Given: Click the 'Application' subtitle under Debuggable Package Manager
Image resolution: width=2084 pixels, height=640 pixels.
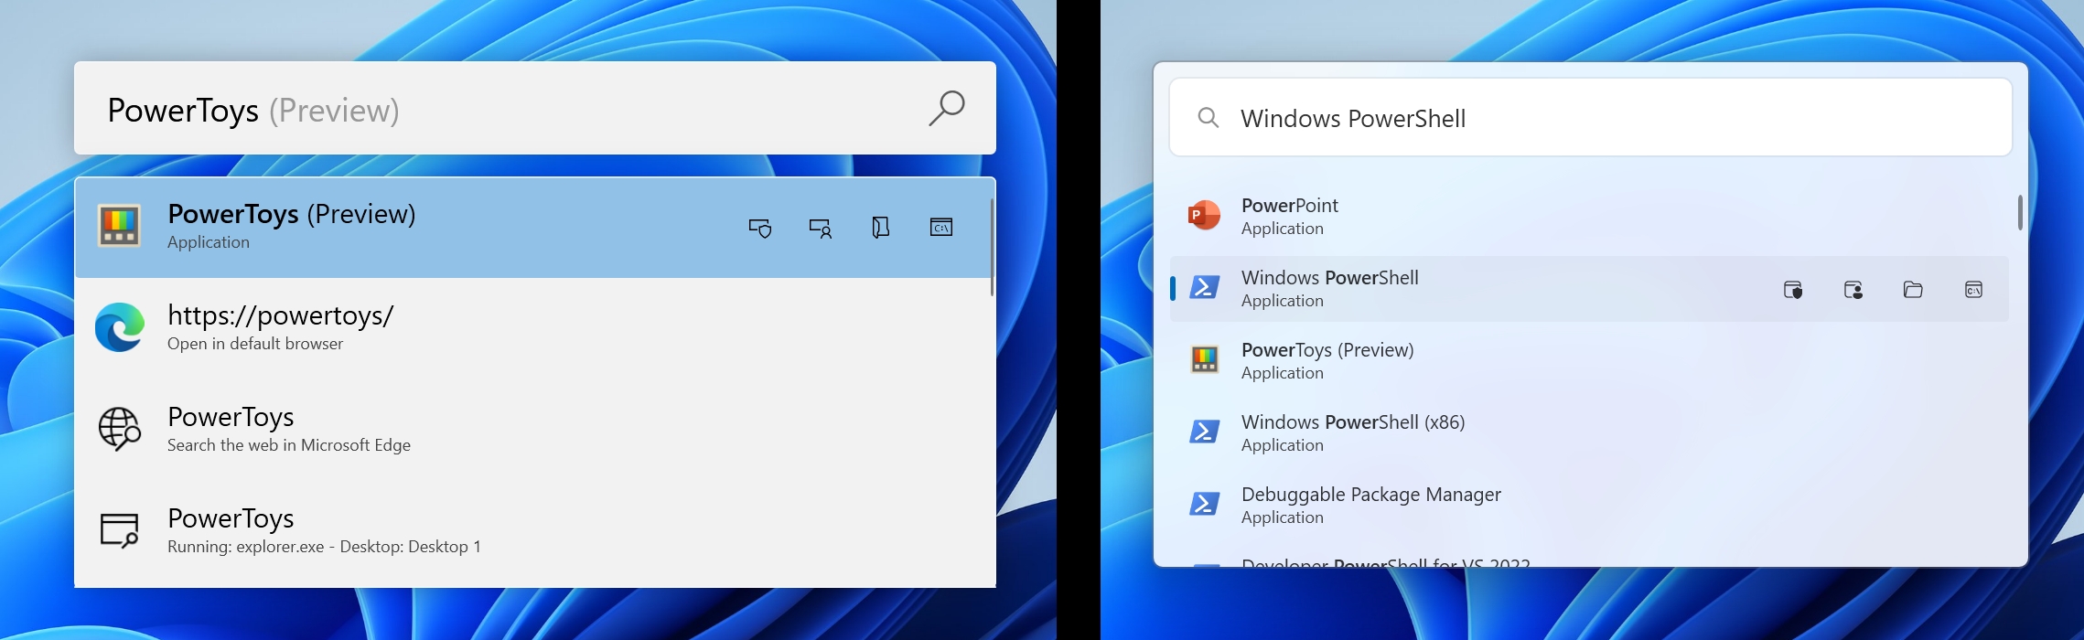Looking at the screenshot, I should click(x=1283, y=517).
